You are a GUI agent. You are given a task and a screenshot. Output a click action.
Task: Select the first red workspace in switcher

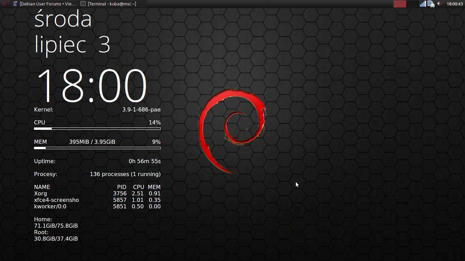pos(400,4)
